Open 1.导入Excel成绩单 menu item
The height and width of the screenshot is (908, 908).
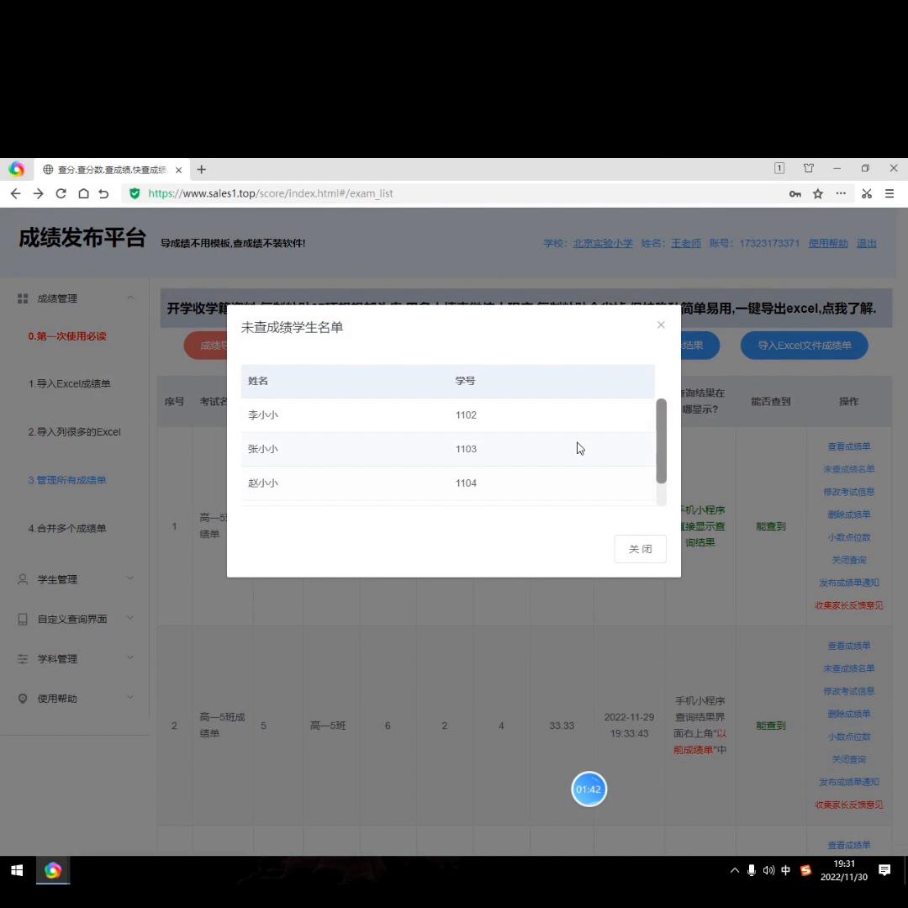(69, 383)
